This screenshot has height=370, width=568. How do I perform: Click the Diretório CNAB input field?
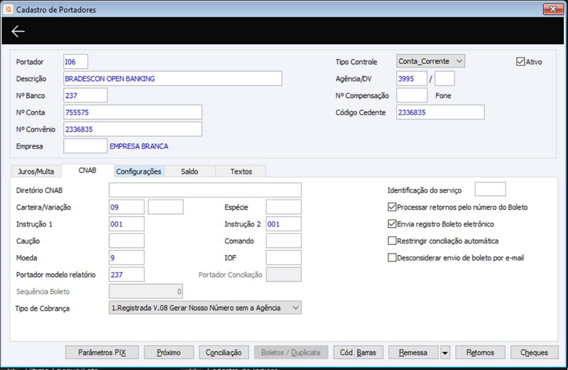coord(205,190)
